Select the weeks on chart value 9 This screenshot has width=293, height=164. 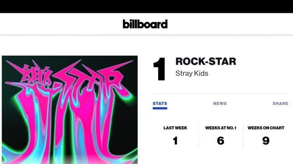click(266, 141)
